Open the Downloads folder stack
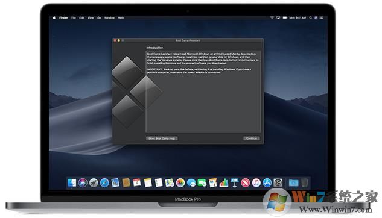Viewport: 382px width, 218px height. click(x=293, y=182)
